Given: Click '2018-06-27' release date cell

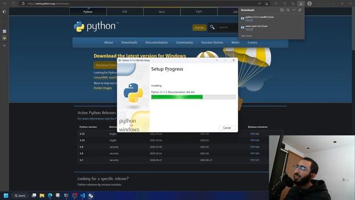Looking at the screenshot, I should [x=156, y=160].
